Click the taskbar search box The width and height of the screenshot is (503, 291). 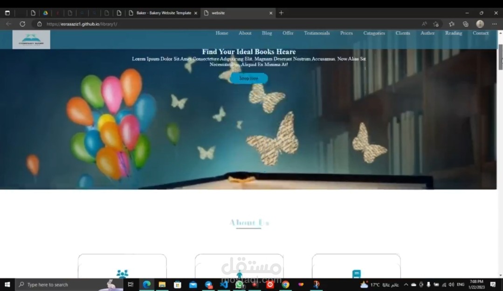click(69, 284)
